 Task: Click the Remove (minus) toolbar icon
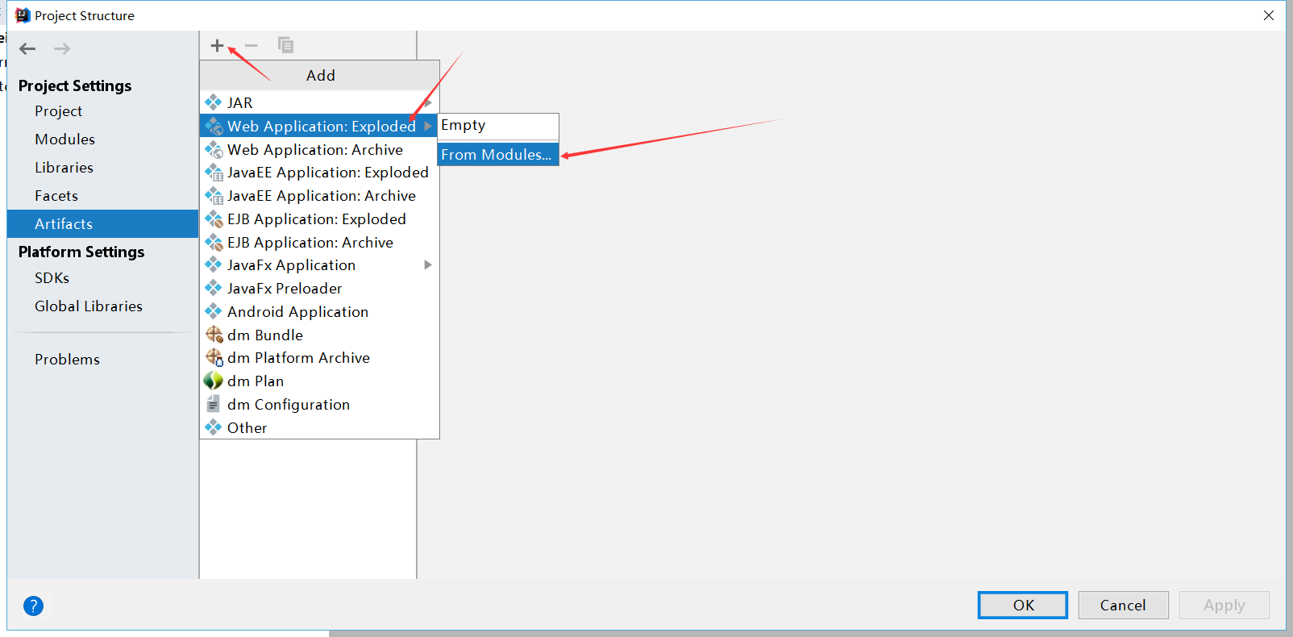(x=251, y=45)
